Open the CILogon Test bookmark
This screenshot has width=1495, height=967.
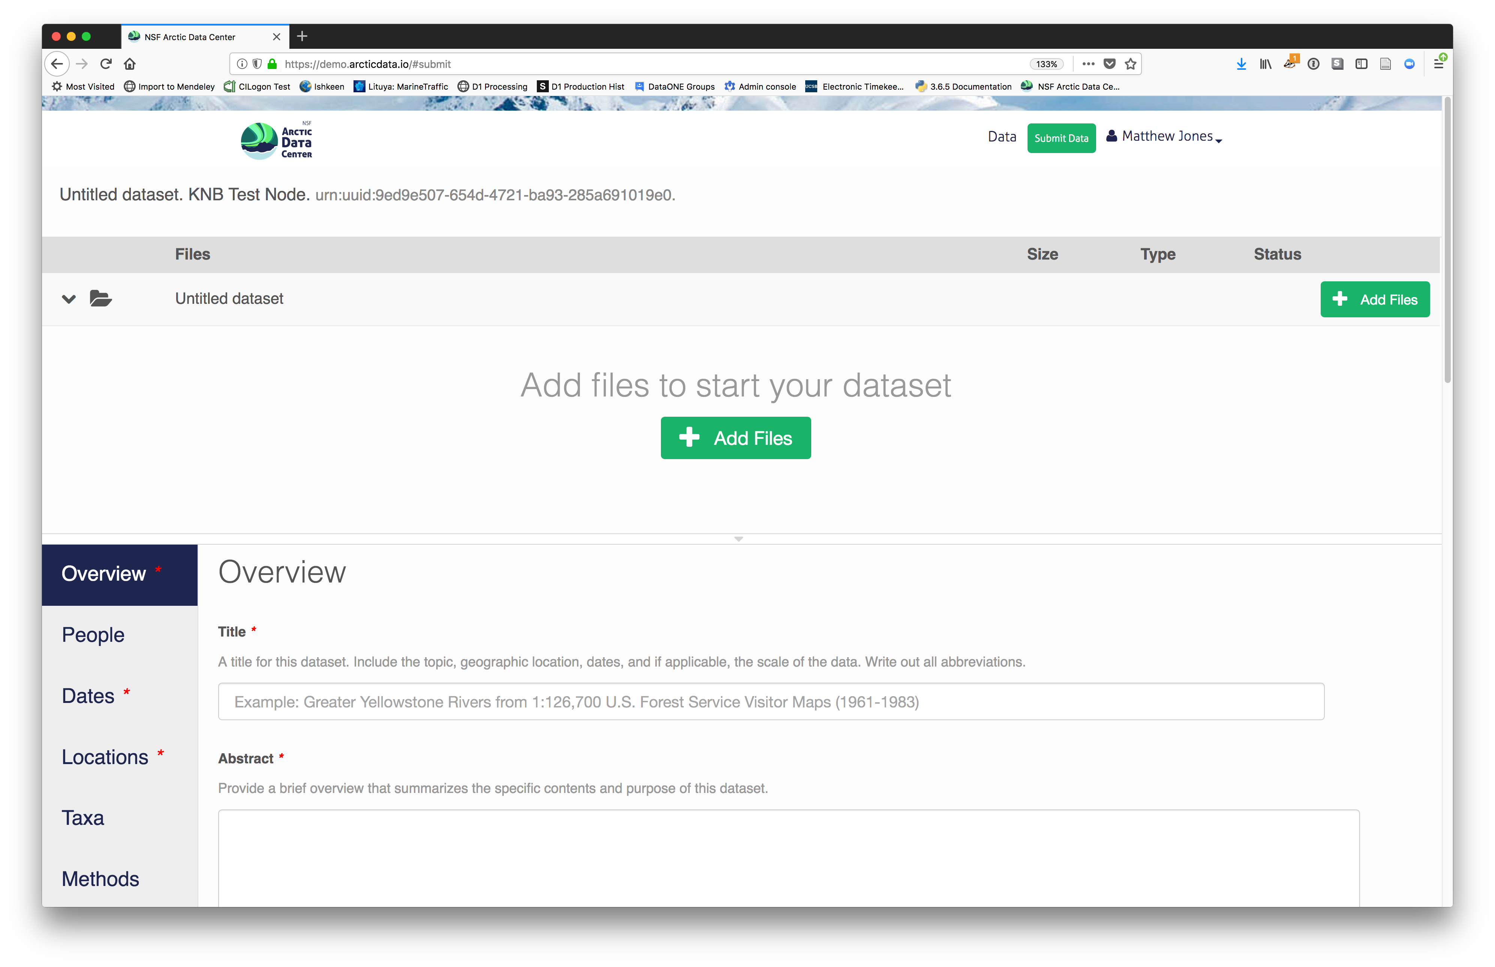[x=257, y=87]
